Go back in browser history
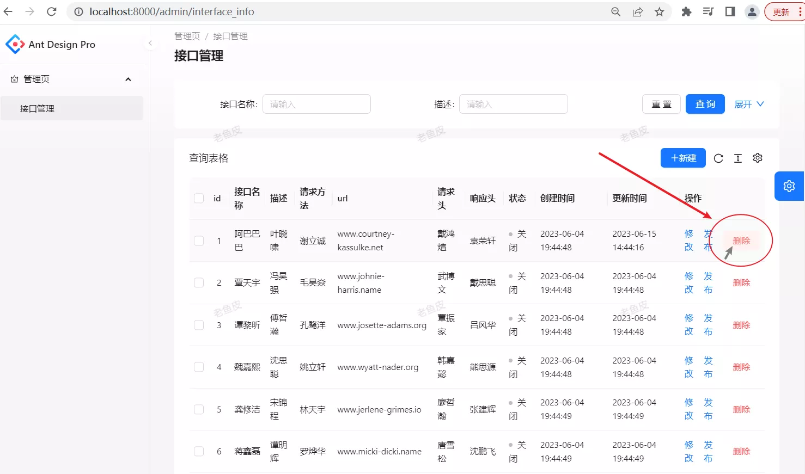This screenshot has width=805, height=474. [8, 11]
